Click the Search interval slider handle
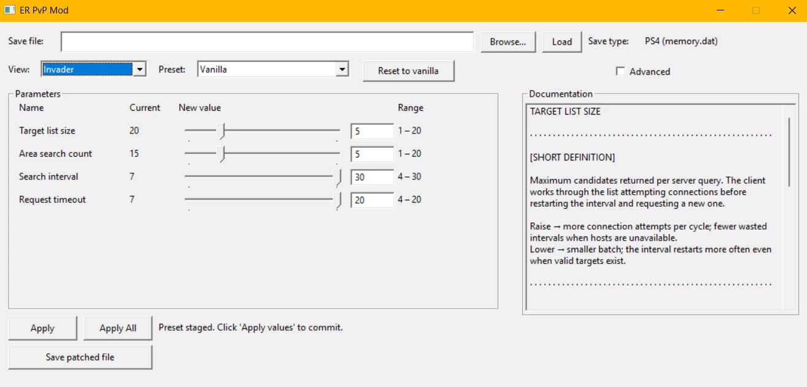Screen dimensions: 807x387 (x=338, y=177)
